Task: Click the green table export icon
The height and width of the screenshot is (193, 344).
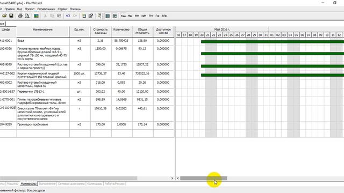Action: [x=36, y=16]
